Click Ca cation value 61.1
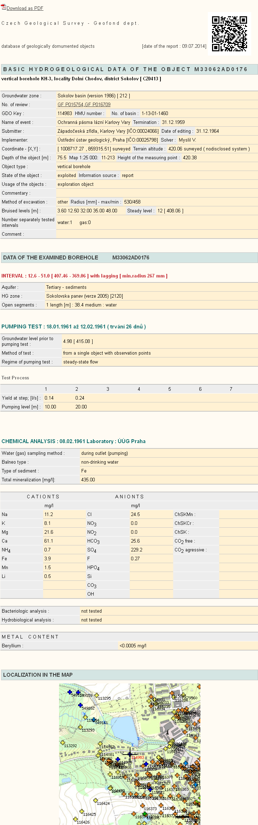The width and height of the screenshot is (258, 825). click(x=49, y=541)
